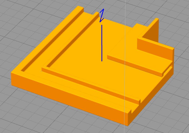Click the blue Z axis label
Screen dimensions: 189x133
(x=102, y=15)
